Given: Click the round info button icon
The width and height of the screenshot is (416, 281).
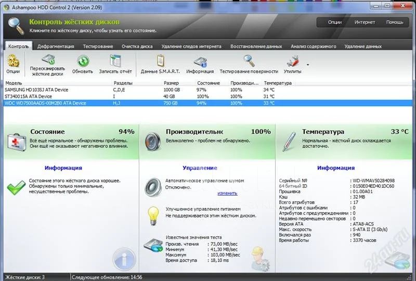Looking at the screenshot, I should 124,259.
